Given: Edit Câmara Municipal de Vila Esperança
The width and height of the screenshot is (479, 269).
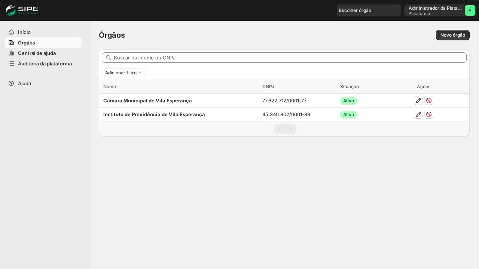Looking at the screenshot, I should [x=418, y=101].
